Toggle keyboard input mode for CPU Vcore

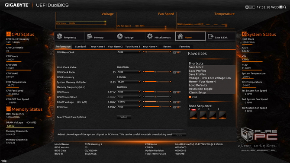tap(177, 92)
